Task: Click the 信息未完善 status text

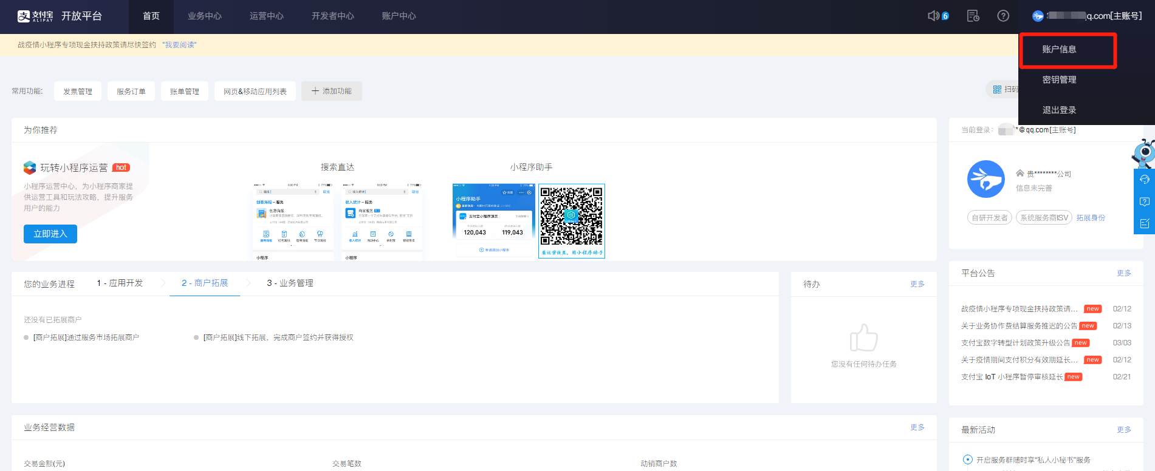Action: point(1033,188)
